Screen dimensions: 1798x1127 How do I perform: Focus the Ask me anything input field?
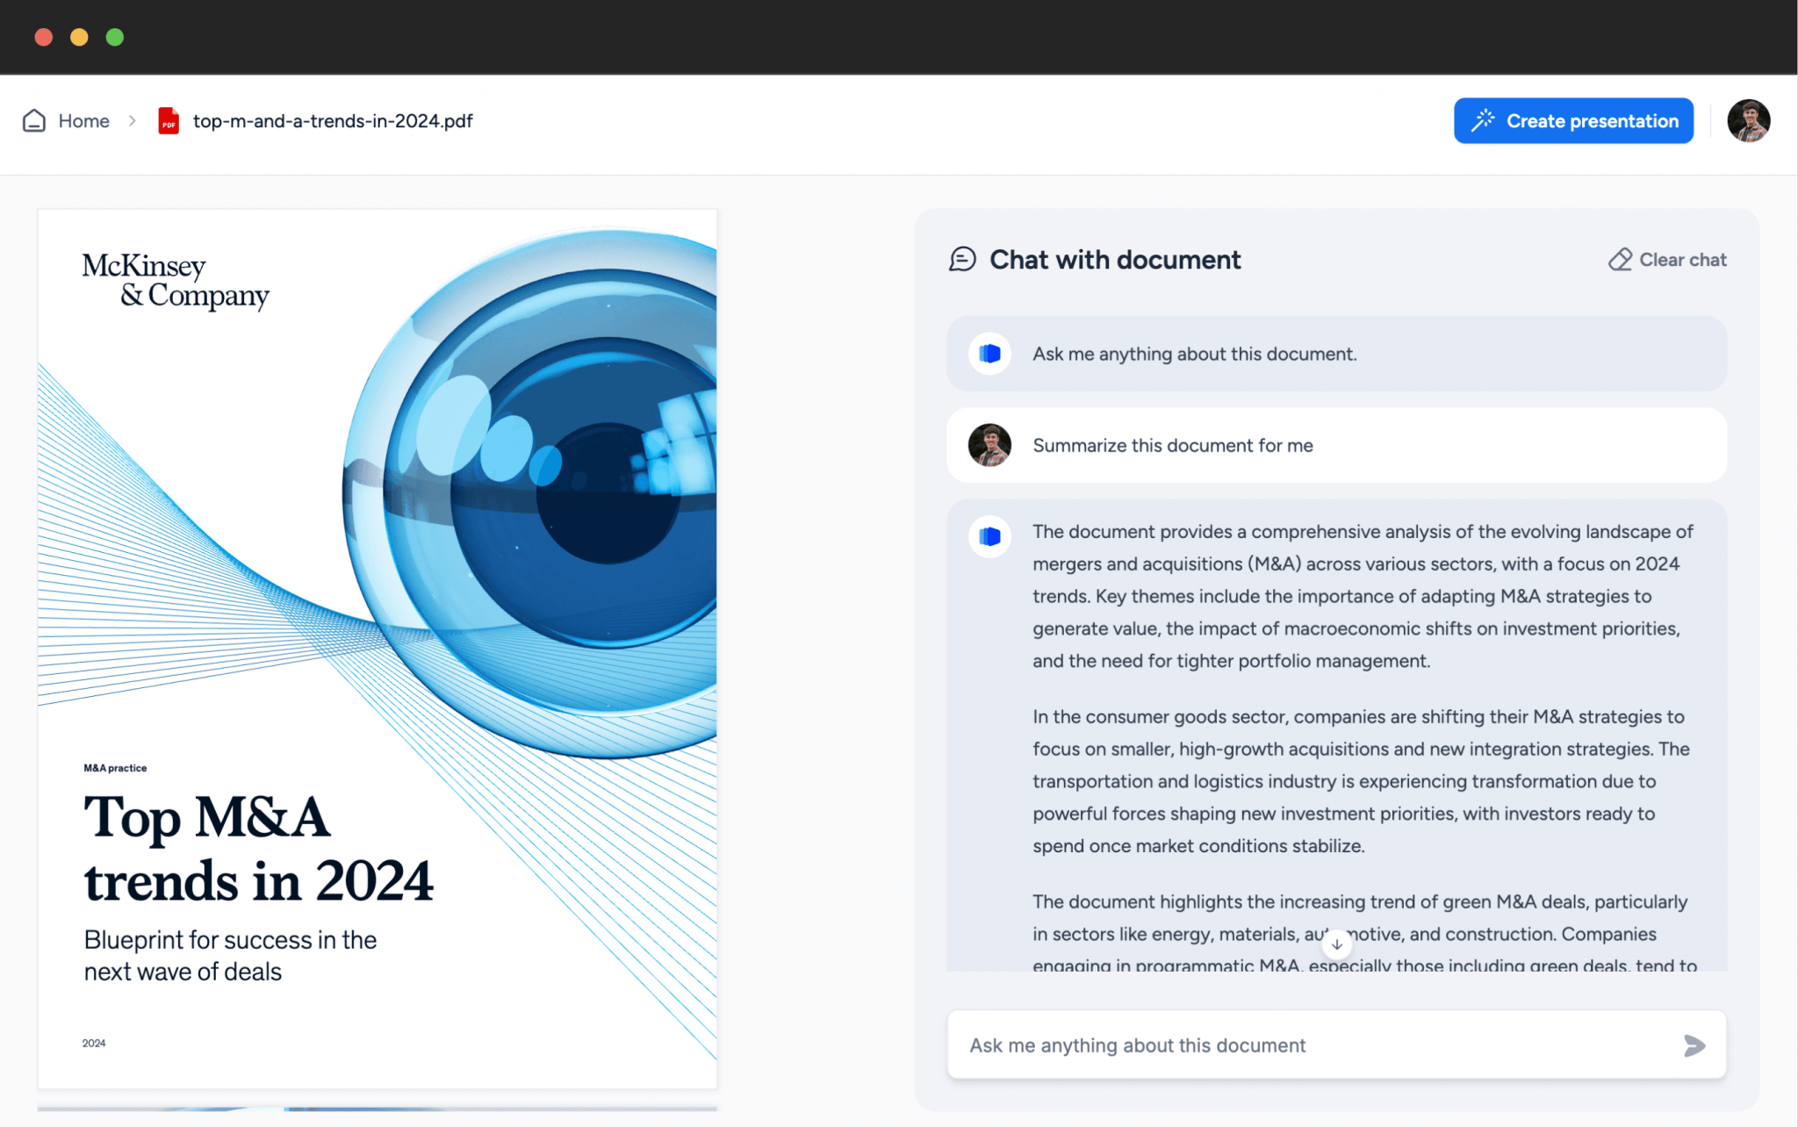(x=1229, y=1044)
